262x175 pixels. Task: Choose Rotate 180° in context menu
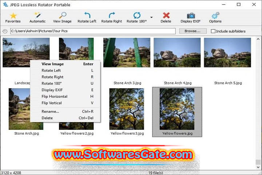[x=65, y=83]
